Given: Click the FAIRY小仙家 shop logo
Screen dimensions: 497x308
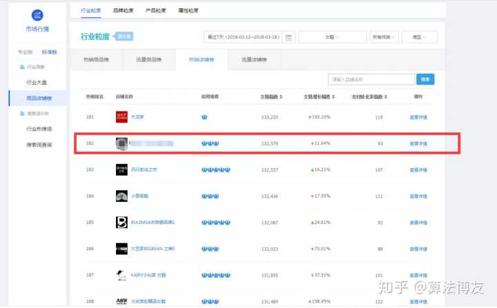Looking at the screenshot, I should click(x=121, y=274).
